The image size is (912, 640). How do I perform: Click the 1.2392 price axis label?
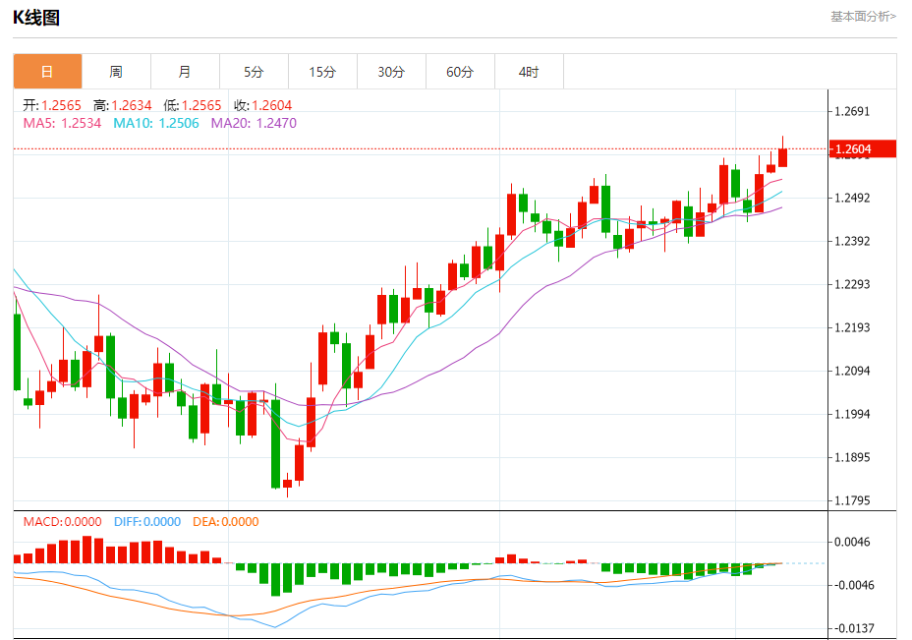click(x=852, y=241)
